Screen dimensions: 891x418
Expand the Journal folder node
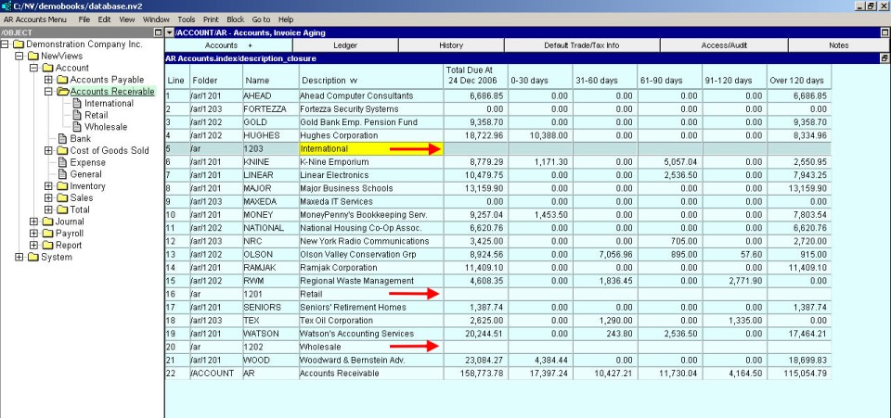click(x=34, y=222)
